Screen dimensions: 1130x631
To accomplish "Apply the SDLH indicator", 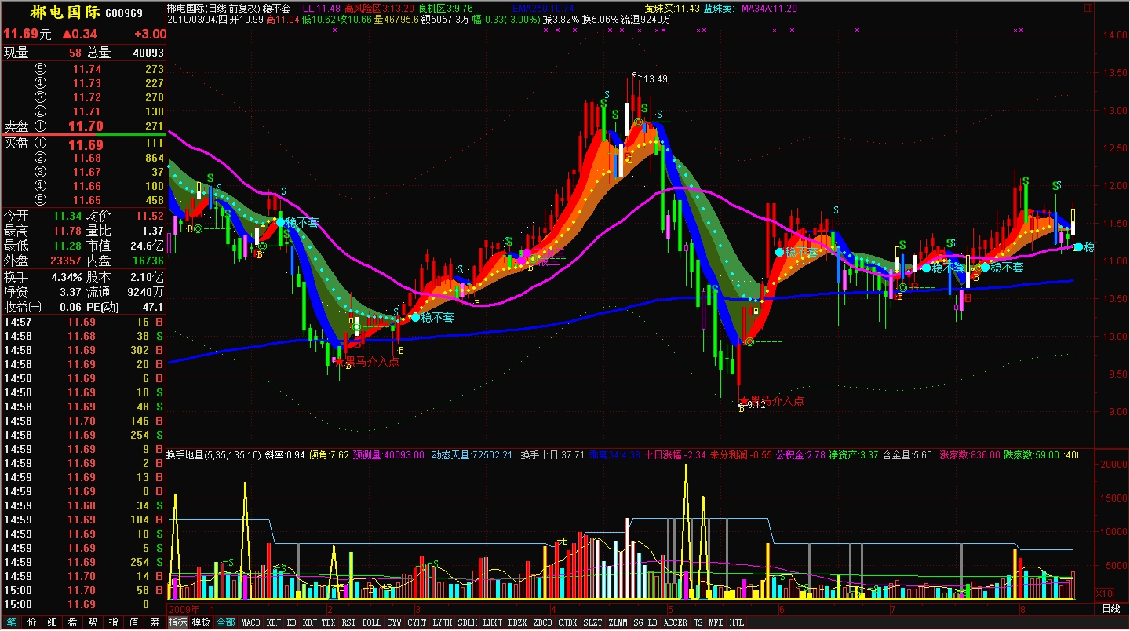I will tap(468, 622).
